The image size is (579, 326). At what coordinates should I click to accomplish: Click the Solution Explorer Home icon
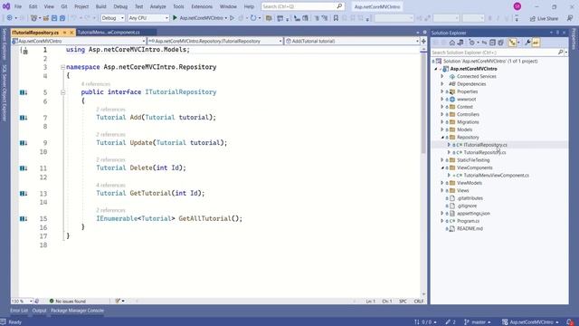(452, 43)
